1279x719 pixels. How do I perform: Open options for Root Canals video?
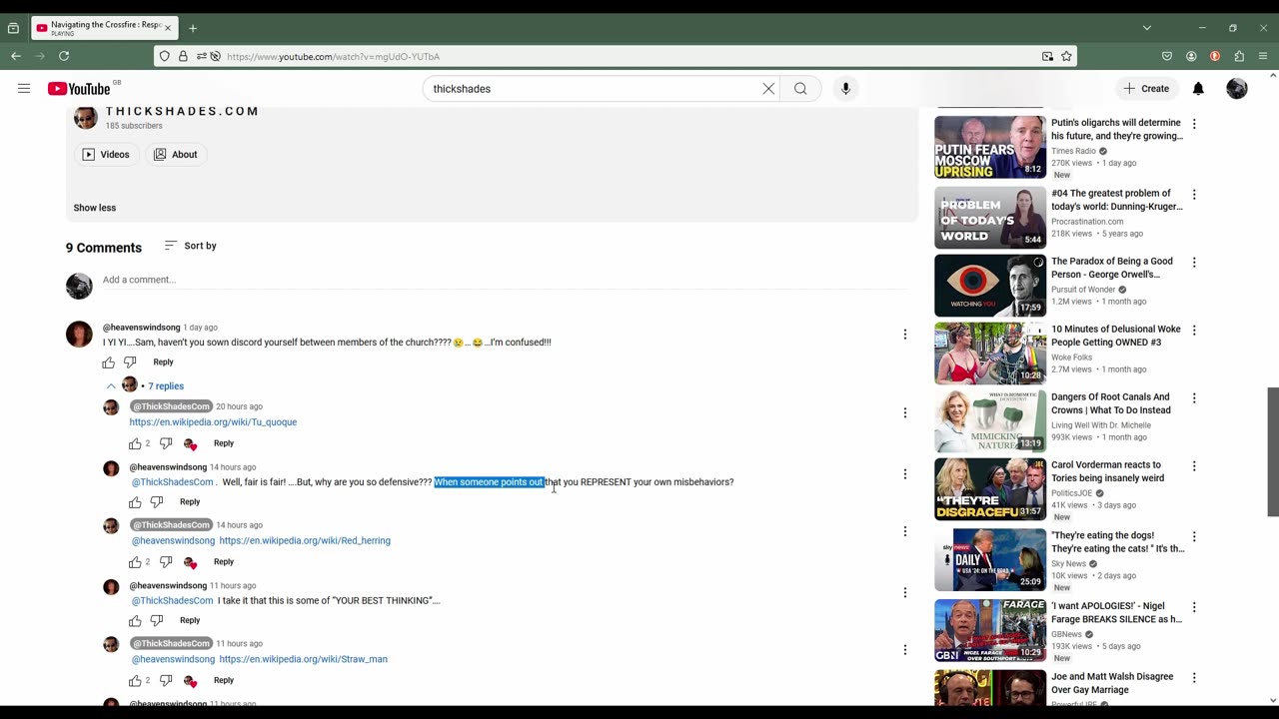pyautogui.click(x=1194, y=398)
